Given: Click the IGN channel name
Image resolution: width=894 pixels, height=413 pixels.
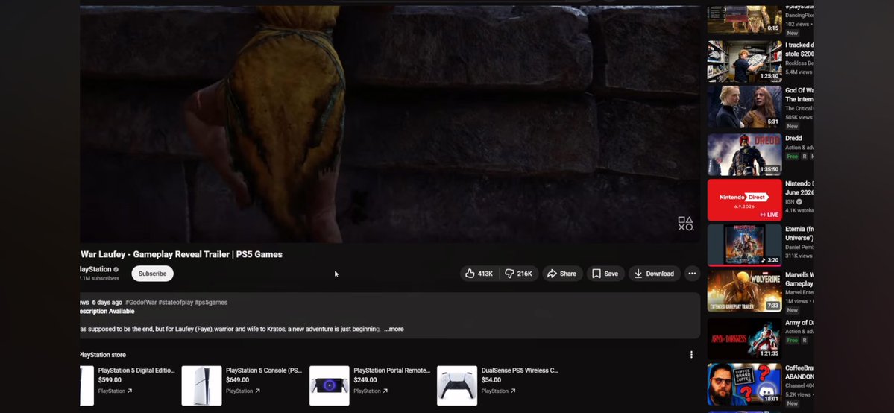Looking at the screenshot, I should pos(790,202).
